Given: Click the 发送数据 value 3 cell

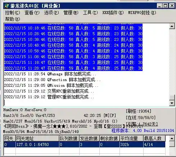Looking at the screenshot, I should (x=89, y=144).
